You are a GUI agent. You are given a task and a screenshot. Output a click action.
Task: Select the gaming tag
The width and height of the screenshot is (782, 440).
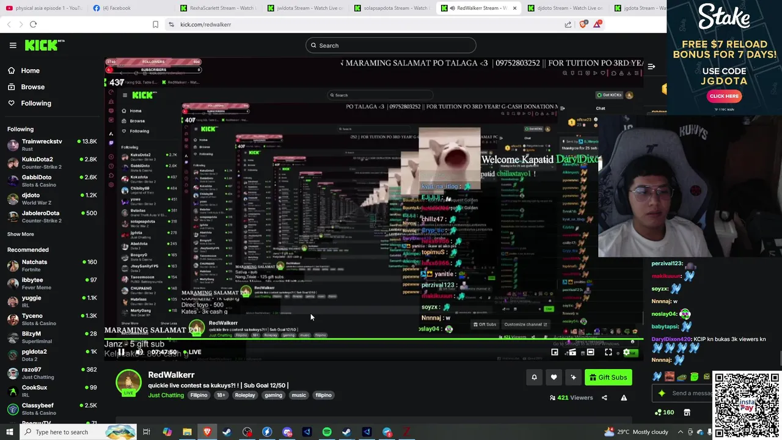pos(273,395)
